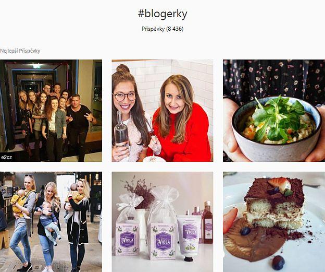Open the salad bowl photo post
The width and height of the screenshot is (325, 272).
[274, 111]
